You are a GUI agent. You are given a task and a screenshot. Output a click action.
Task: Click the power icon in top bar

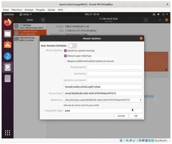[163, 14]
